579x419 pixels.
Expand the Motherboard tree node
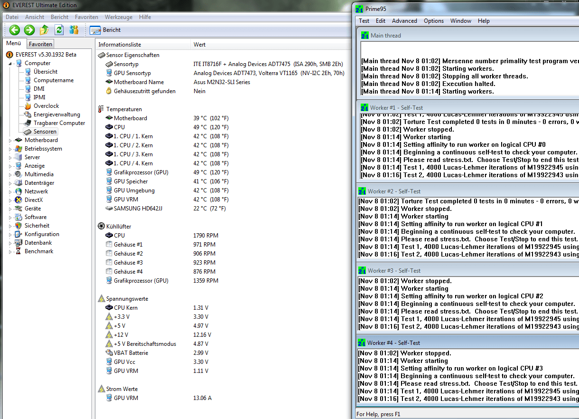pos(11,140)
